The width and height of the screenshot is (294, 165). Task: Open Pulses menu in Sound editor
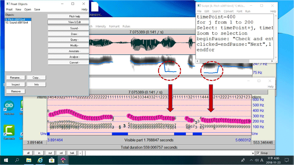[126, 27]
